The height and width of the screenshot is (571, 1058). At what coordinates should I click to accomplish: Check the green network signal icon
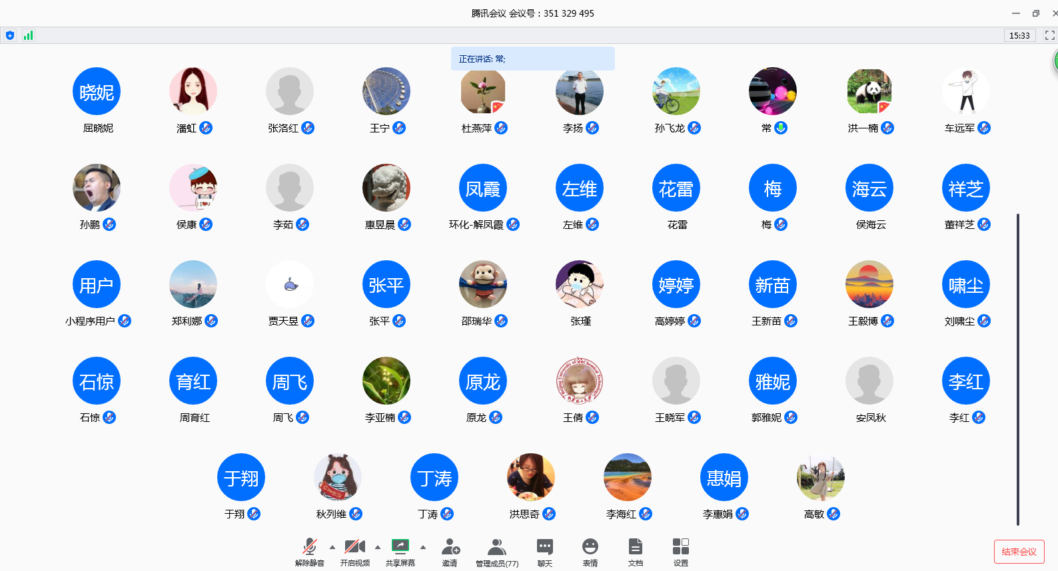coord(28,35)
